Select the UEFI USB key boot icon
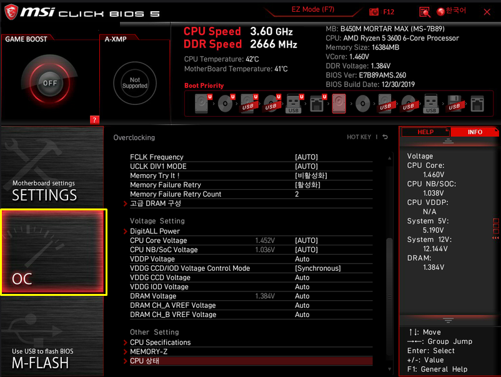Image resolution: width=501 pixels, height=377 pixels. [294, 104]
